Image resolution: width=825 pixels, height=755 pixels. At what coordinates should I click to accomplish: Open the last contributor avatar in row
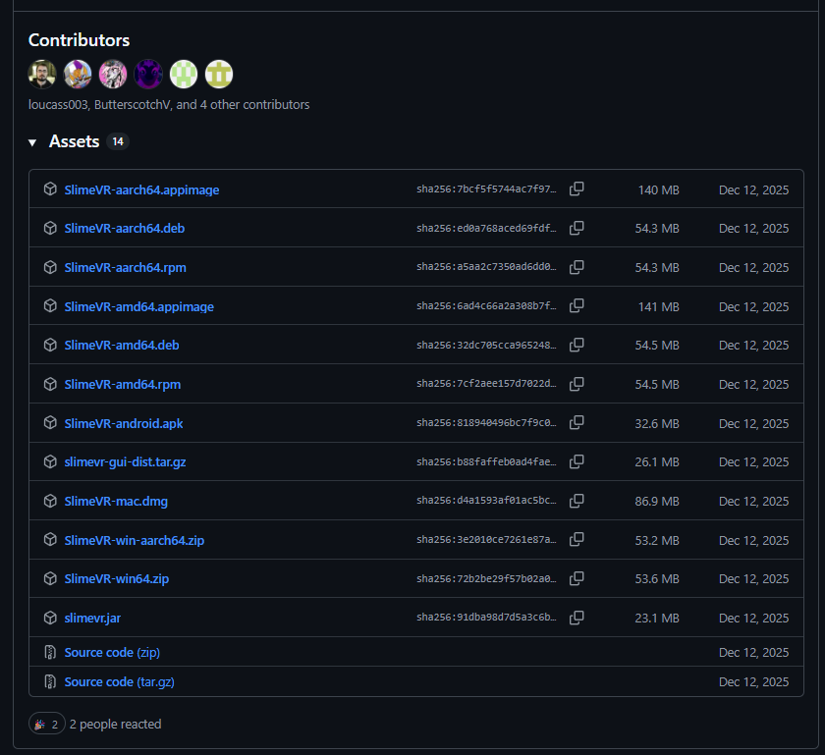219,74
